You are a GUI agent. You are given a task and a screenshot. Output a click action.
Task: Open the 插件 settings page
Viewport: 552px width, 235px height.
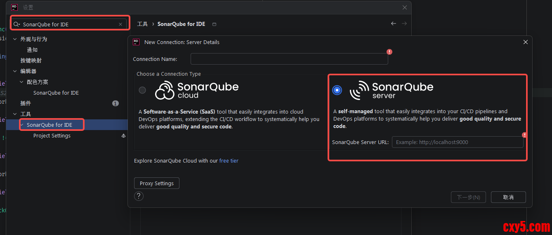point(26,103)
